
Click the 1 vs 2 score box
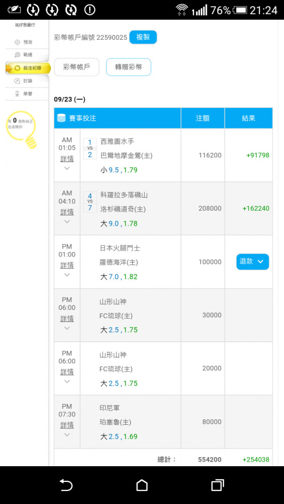pyautogui.click(x=90, y=149)
